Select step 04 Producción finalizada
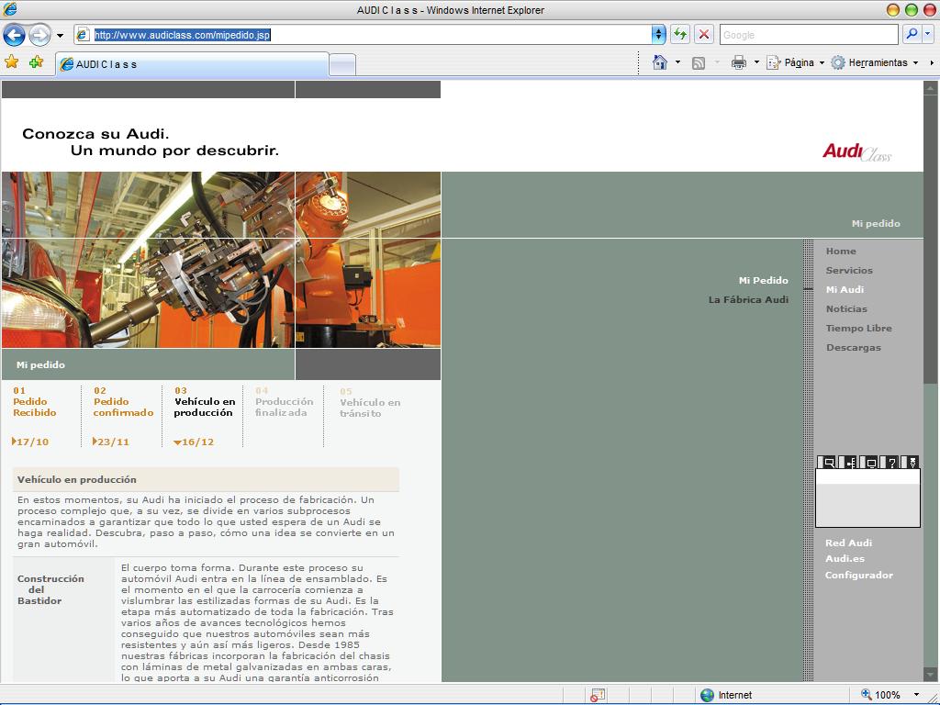Image resolution: width=940 pixels, height=705 pixels. (x=285, y=402)
